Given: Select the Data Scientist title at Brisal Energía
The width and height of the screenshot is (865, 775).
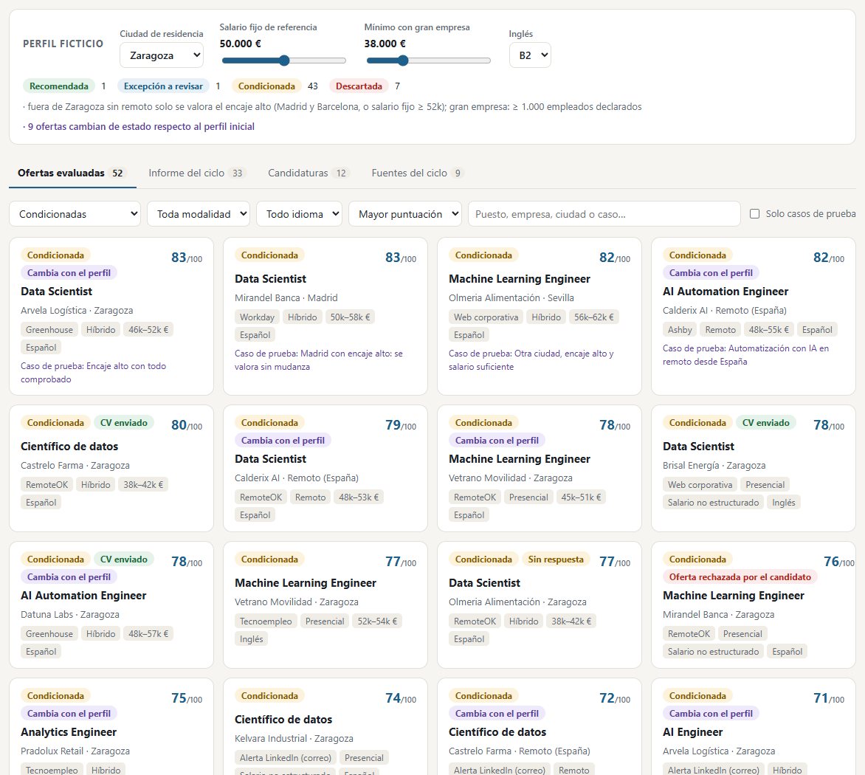Looking at the screenshot, I should click(x=698, y=447).
